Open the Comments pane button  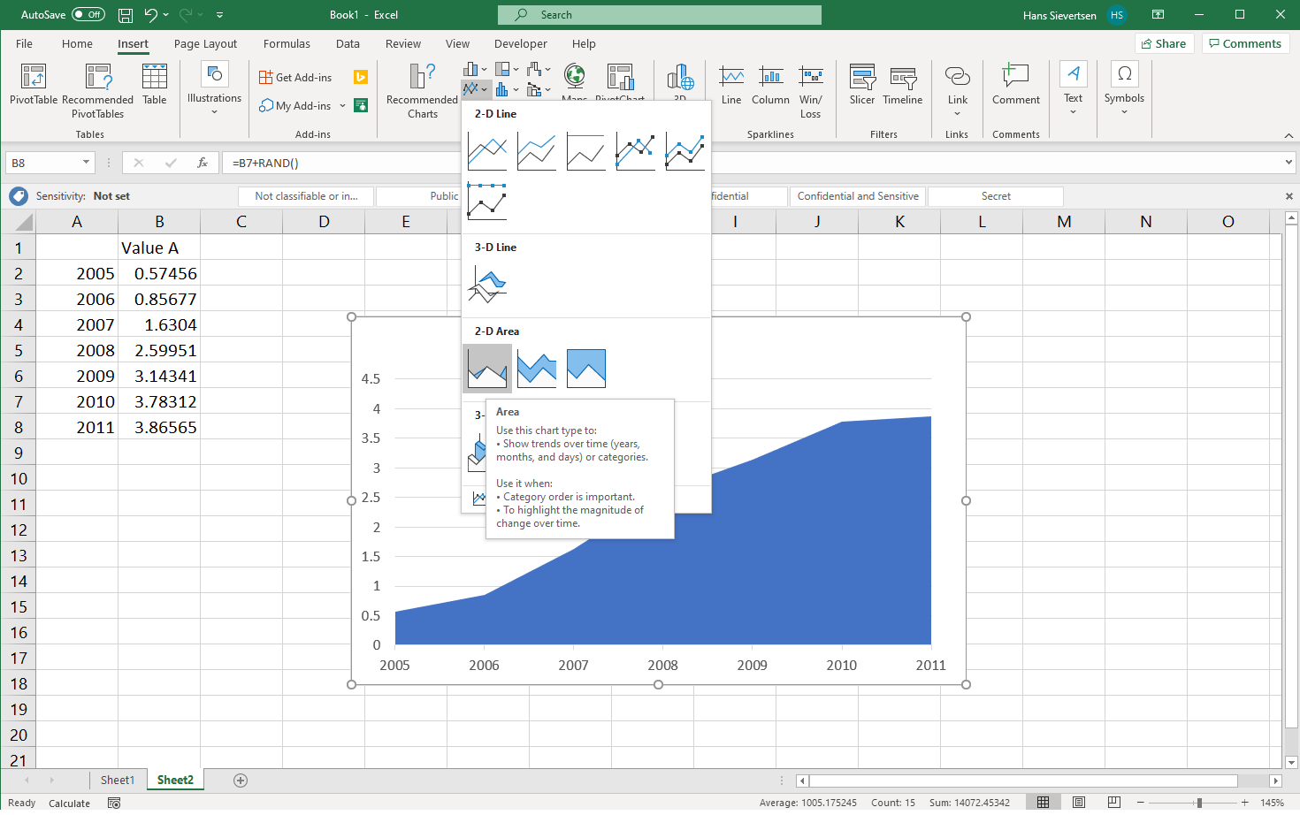(1245, 43)
